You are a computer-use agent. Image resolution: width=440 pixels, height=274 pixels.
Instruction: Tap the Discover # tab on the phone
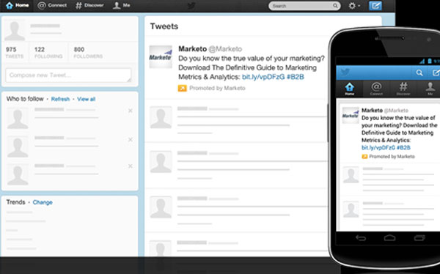pos(403,89)
